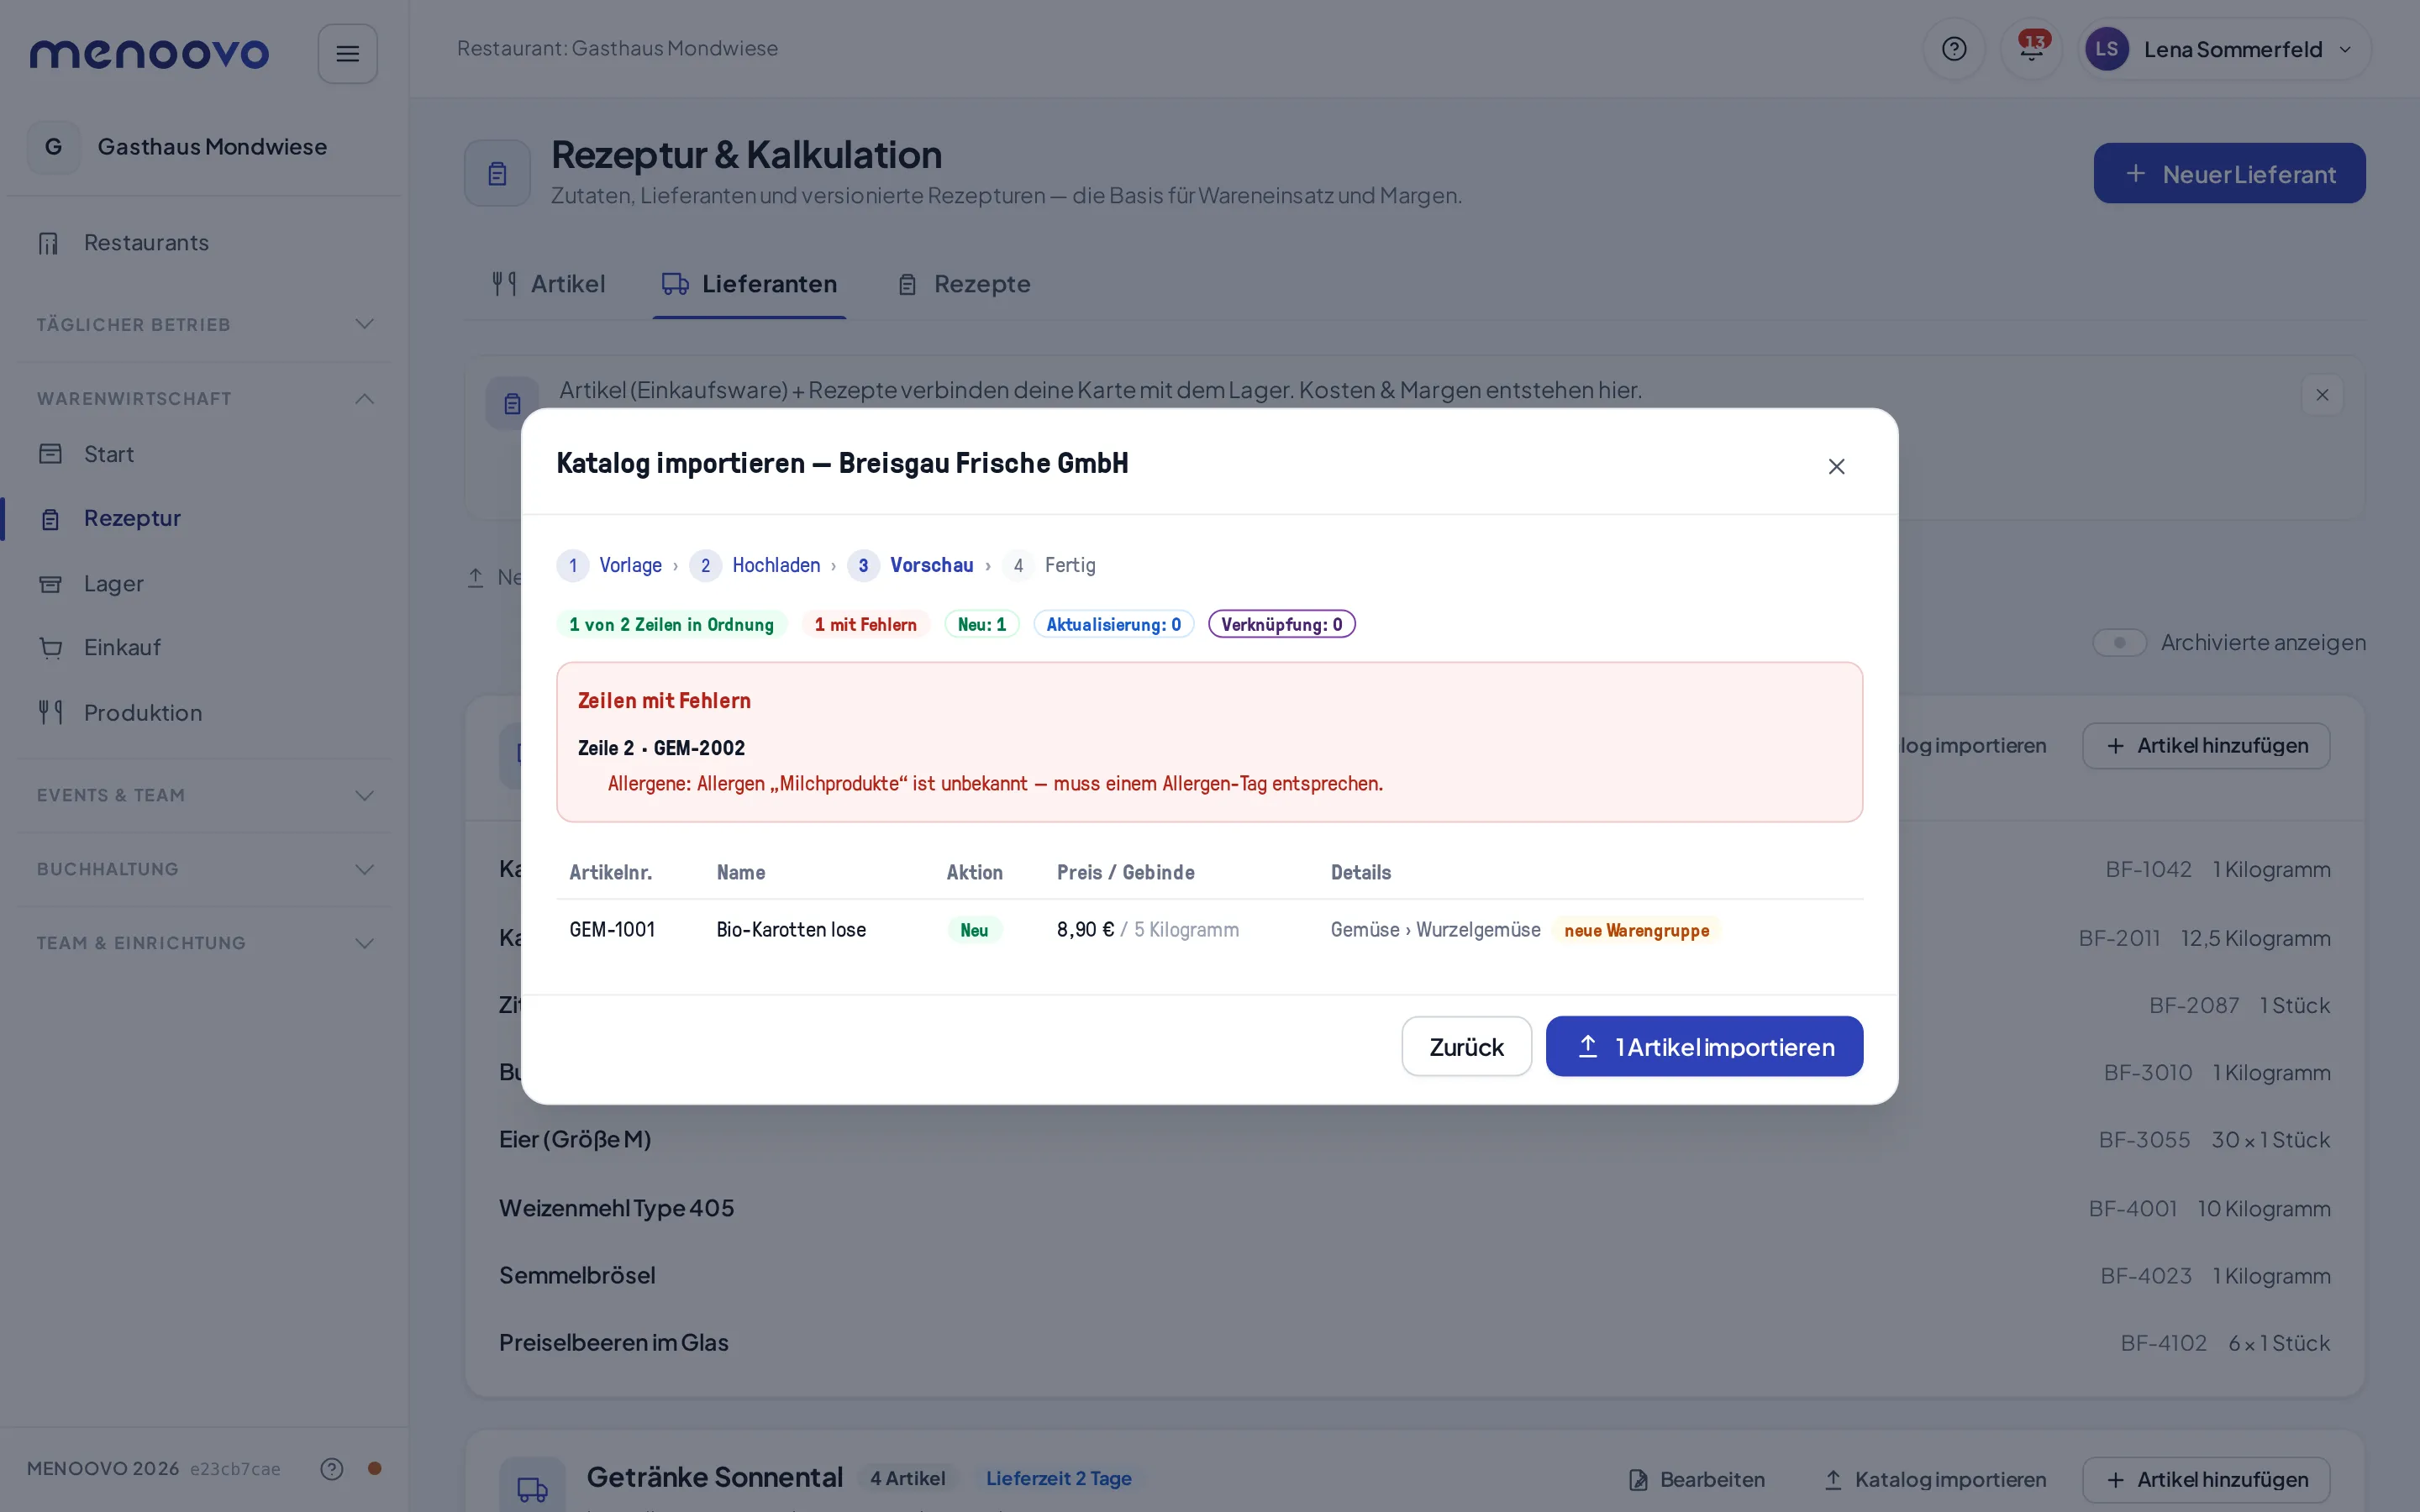Click the Rezeptur clipboard icon in sidebar

pyautogui.click(x=50, y=519)
